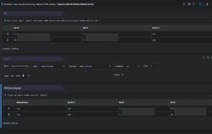Run the workbook with top play icon
The image size is (212, 134).
(184, 4)
